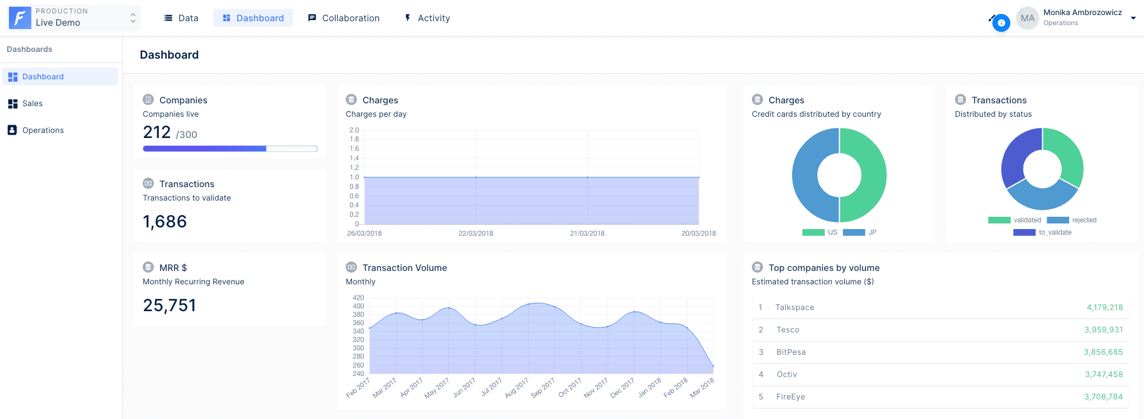Viewport: 1144px width, 419px height.
Task: Click the Activity lightning bolt icon
Action: (x=408, y=18)
